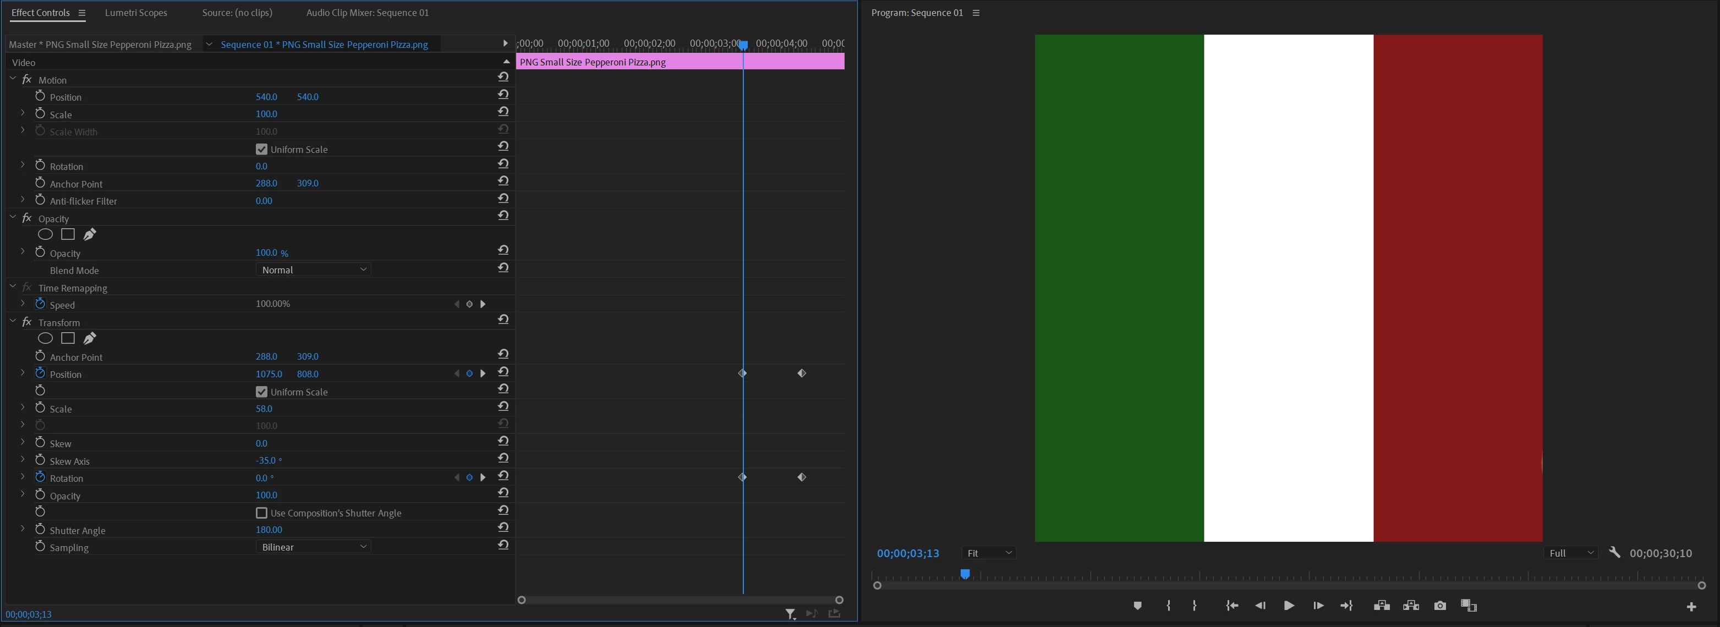Reset the Motion effect parameters
The width and height of the screenshot is (1720, 627).
click(x=503, y=78)
